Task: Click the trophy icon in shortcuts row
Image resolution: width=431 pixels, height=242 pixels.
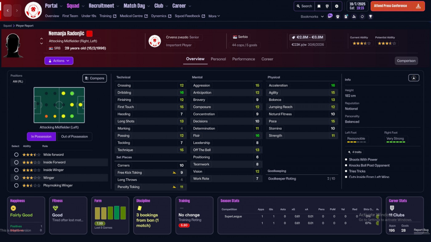Action: [x=370, y=17]
